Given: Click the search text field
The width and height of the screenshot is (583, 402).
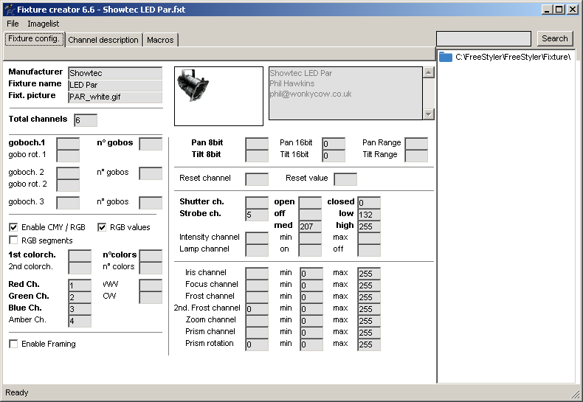Looking at the screenshot, I should [x=483, y=38].
